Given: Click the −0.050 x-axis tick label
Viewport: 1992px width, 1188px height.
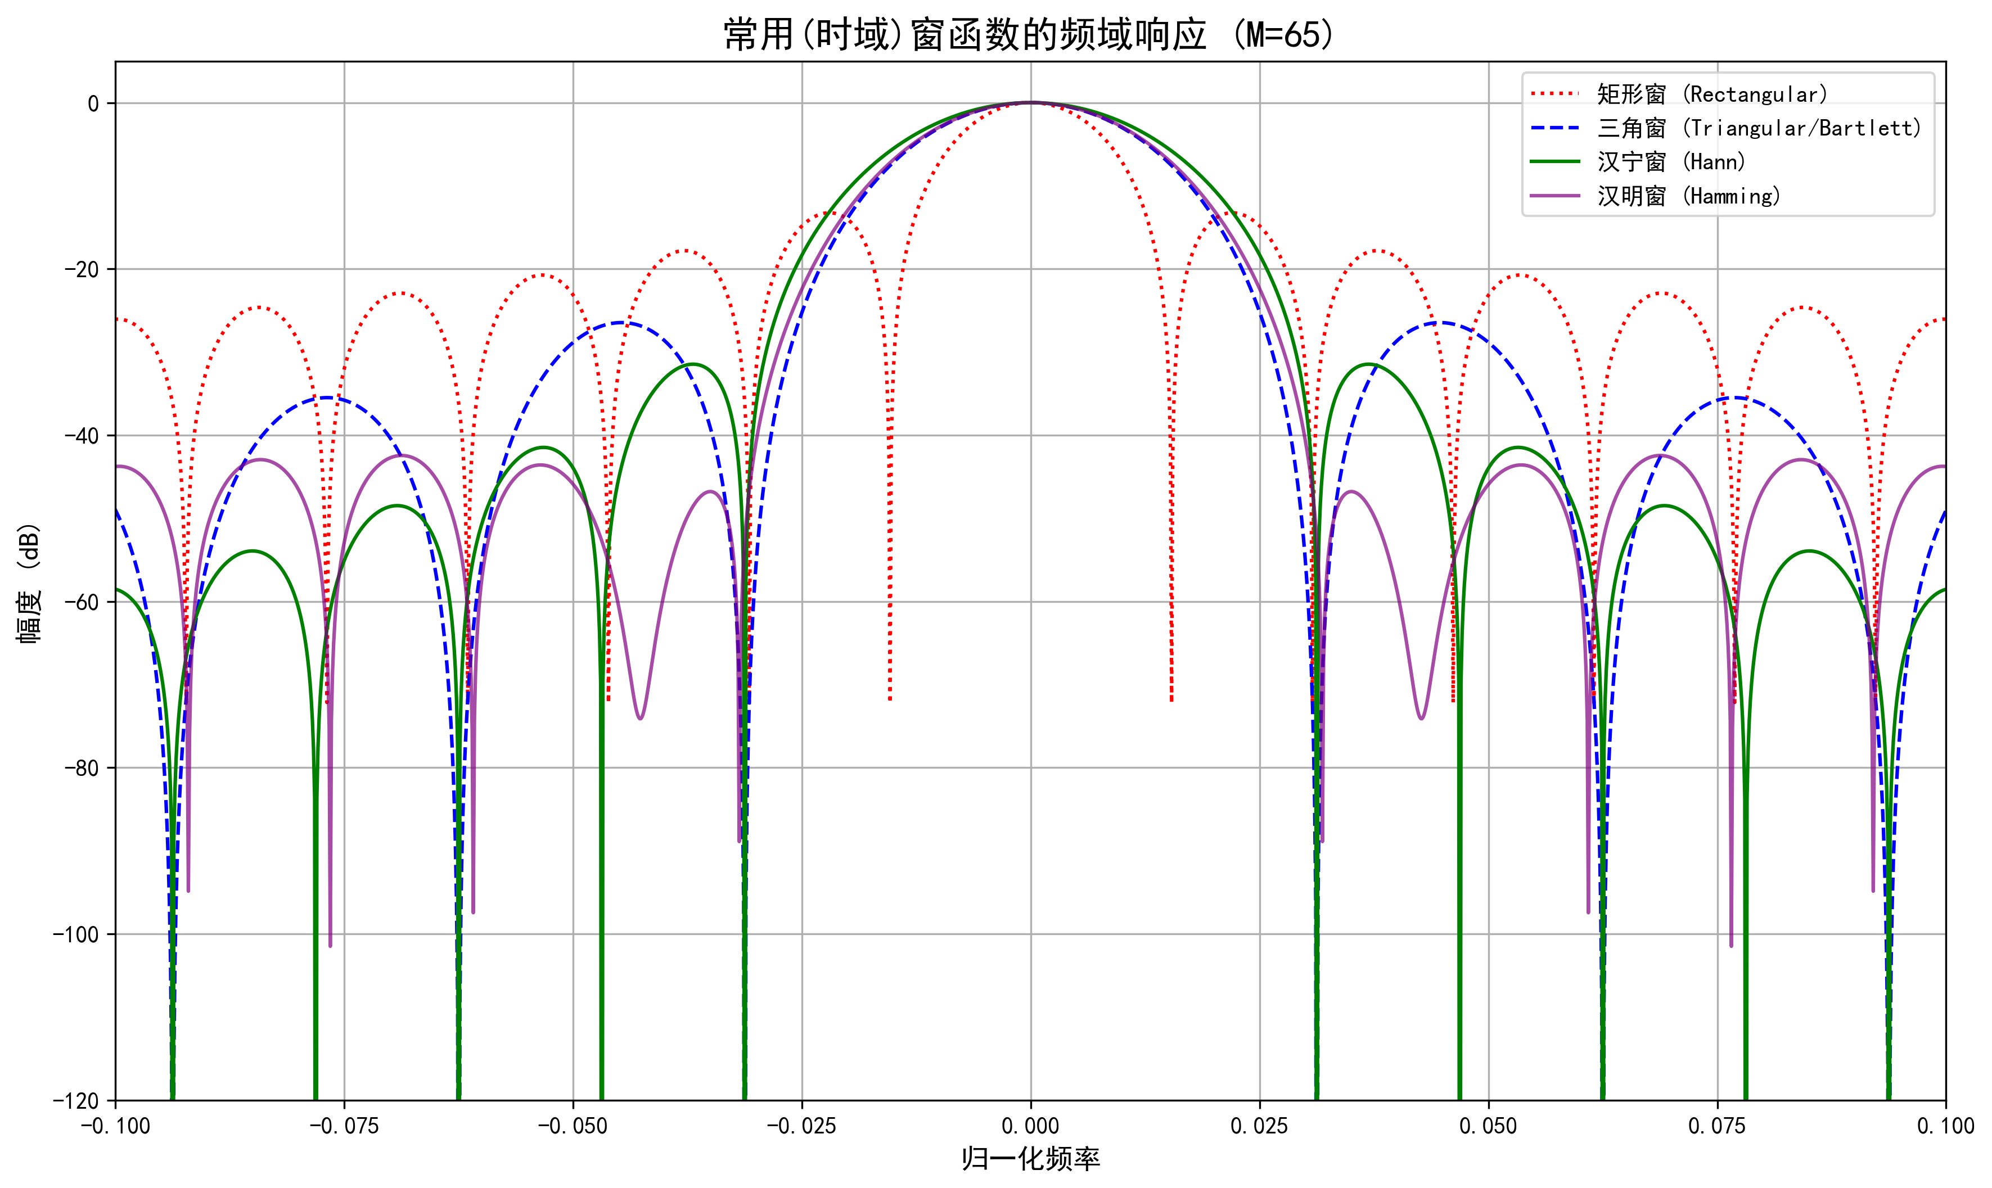Looking at the screenshot, I should click(573, 1126).
